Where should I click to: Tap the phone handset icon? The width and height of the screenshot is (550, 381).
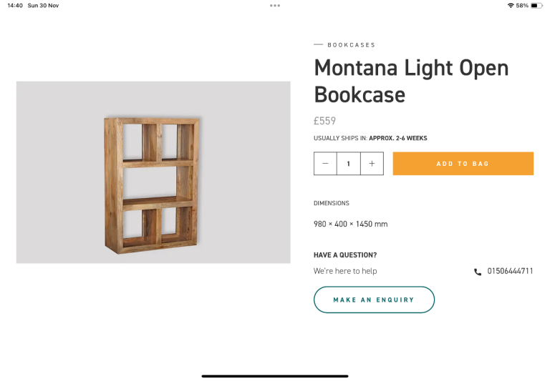478,272
